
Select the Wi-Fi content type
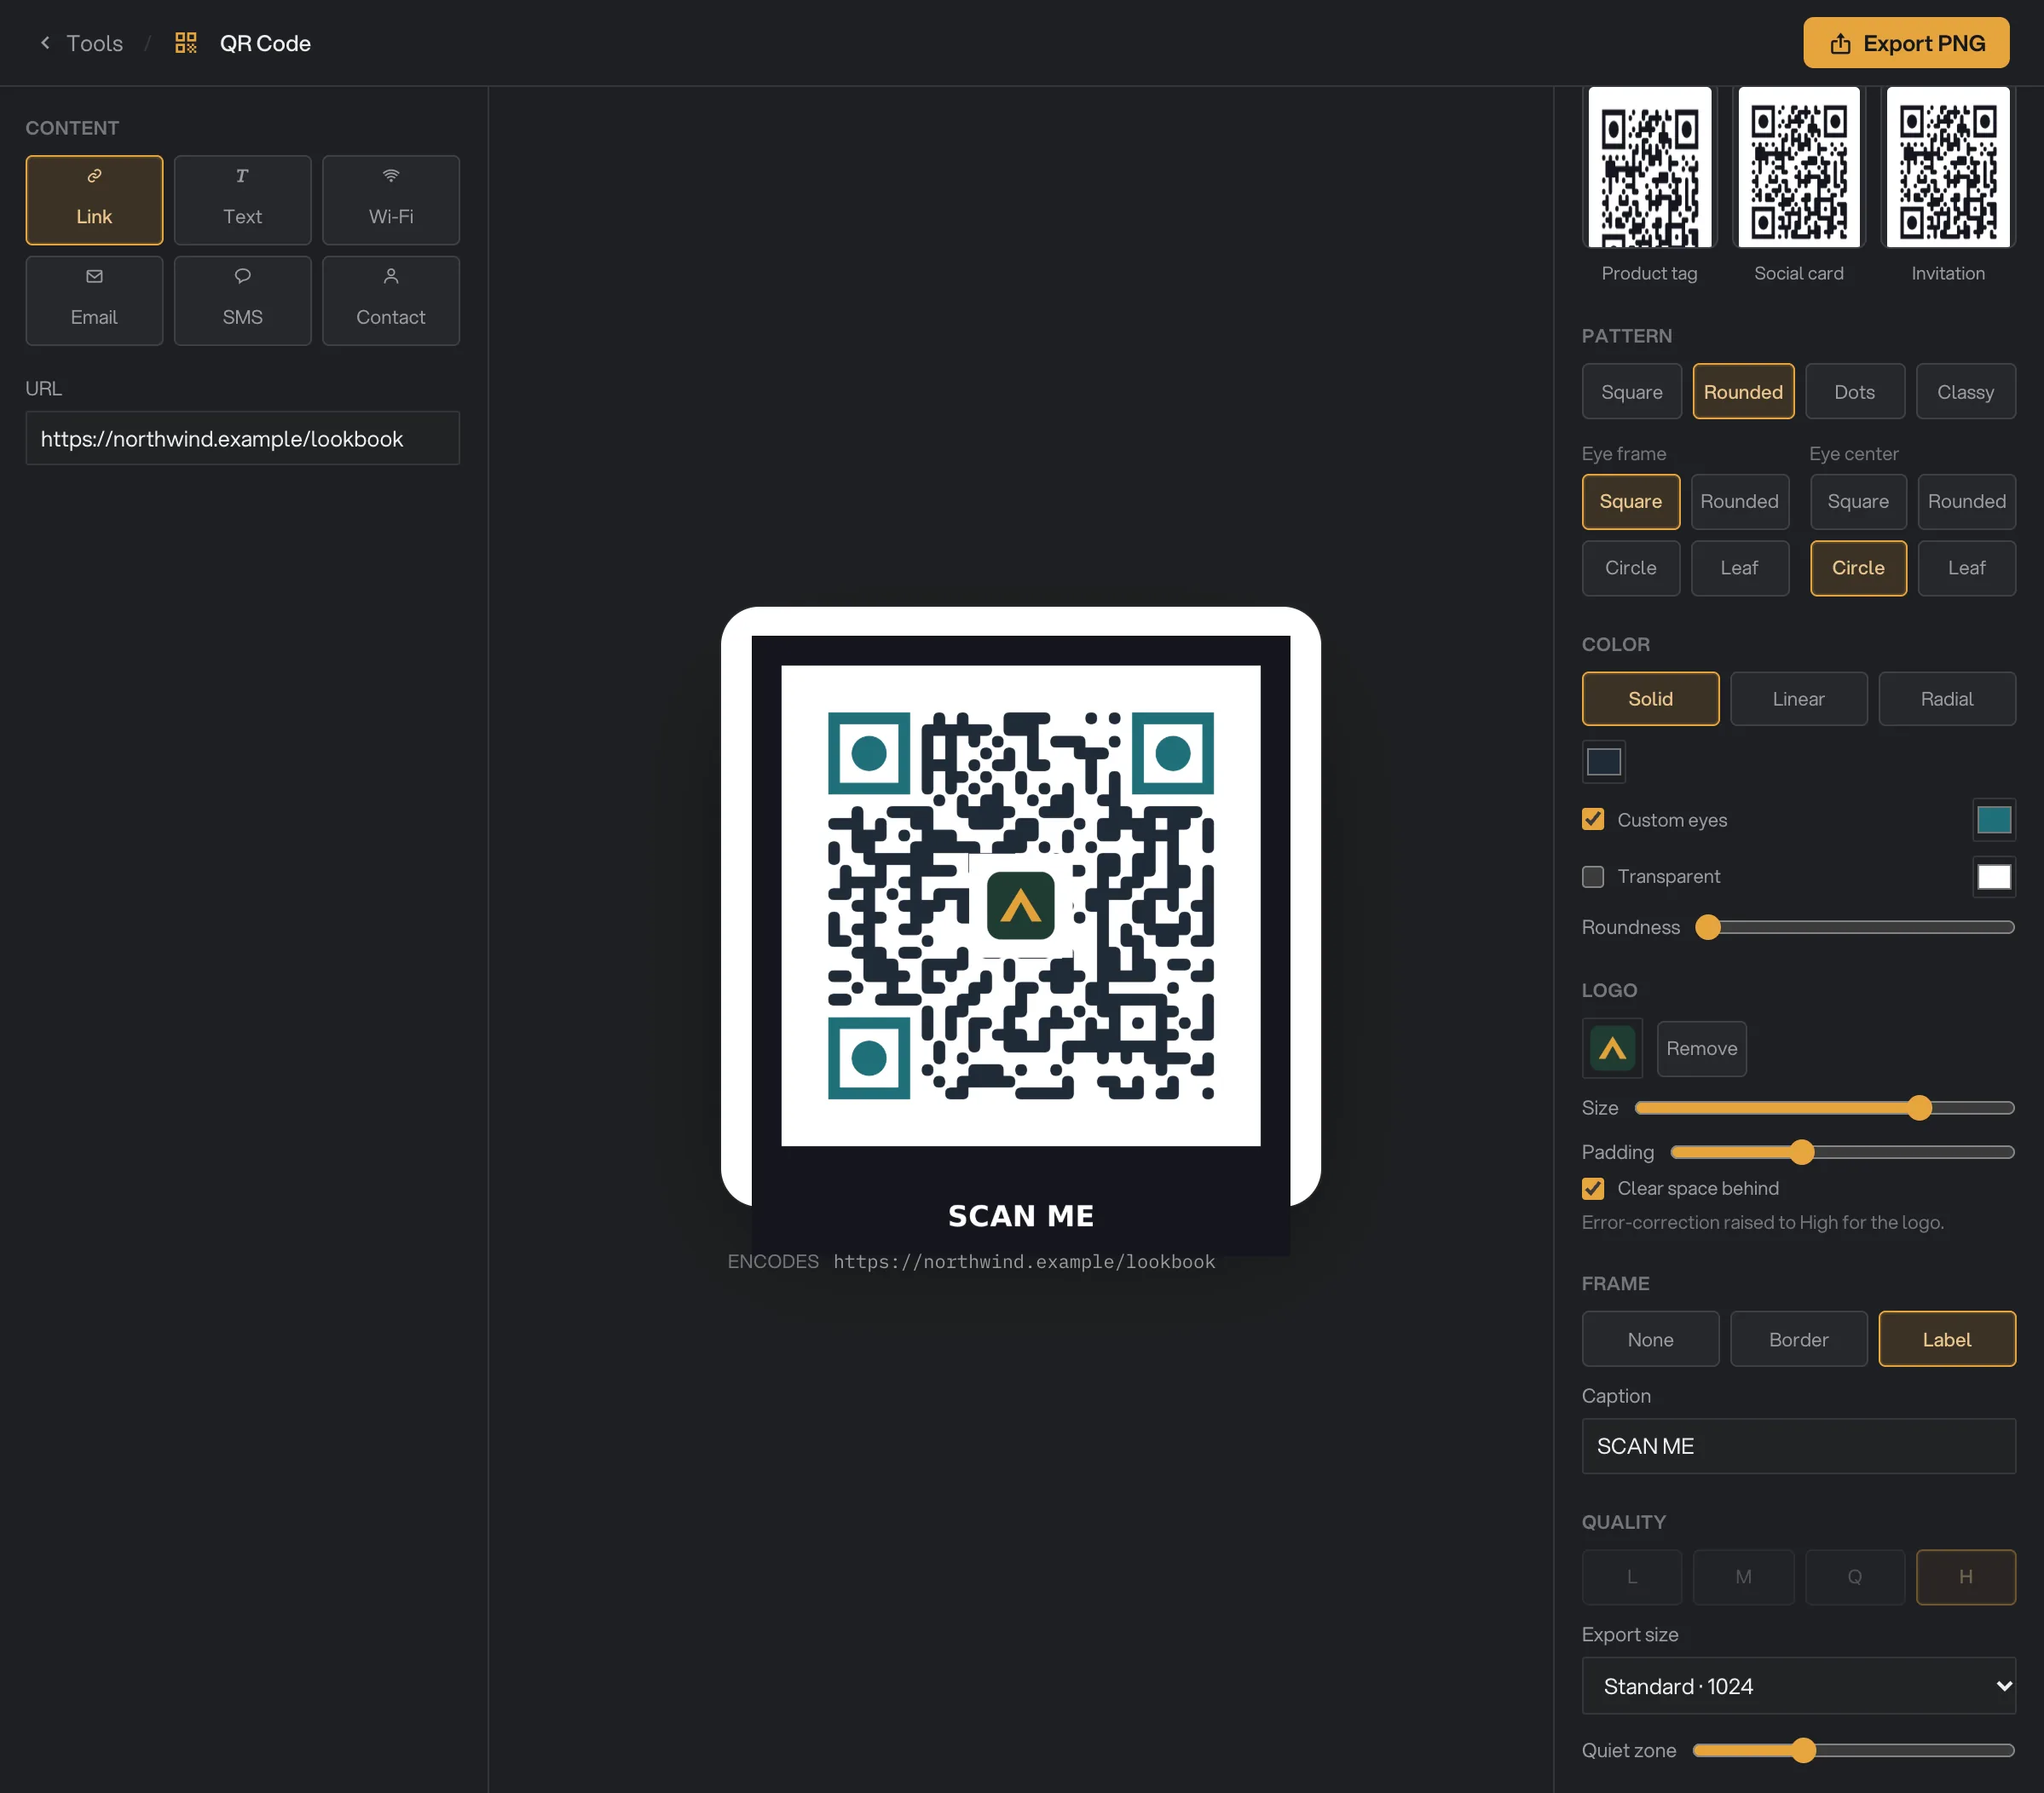[391, 200]
